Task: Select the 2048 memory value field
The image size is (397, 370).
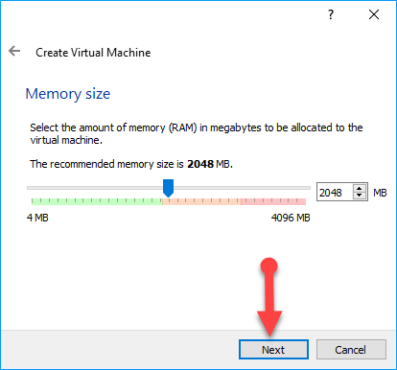Action: (x=335, y=192)
